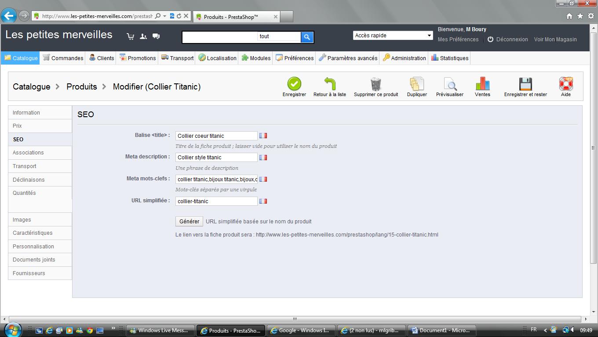This screenshot has width=598, height=337.
Task: Open the Promotions menu tab
Action: click(x=137, y=58)
